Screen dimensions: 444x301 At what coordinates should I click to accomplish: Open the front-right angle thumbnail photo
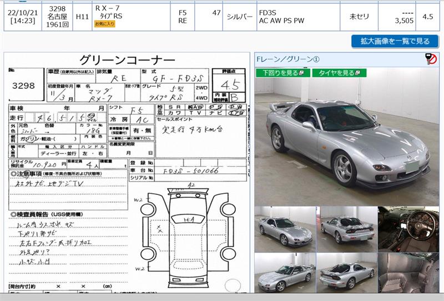click(285, 229)
